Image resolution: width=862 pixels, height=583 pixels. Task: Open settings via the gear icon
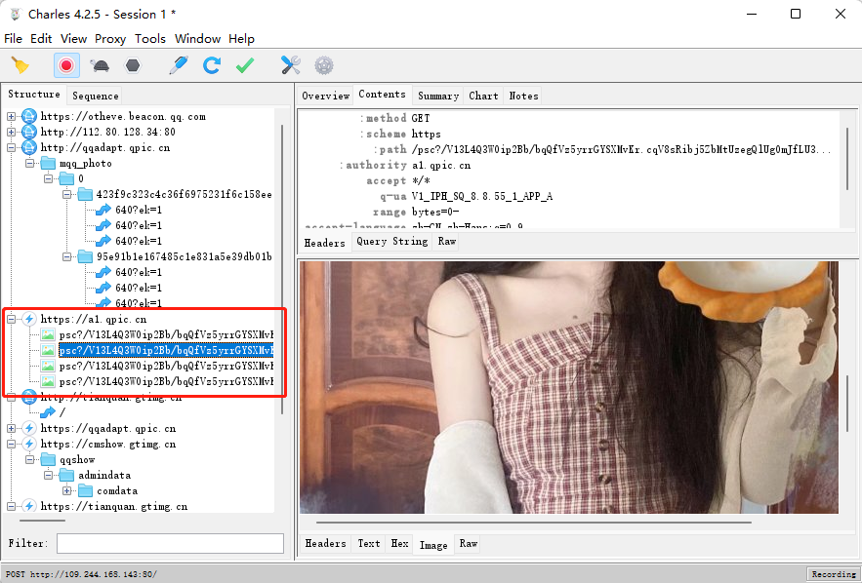(324, 65)
